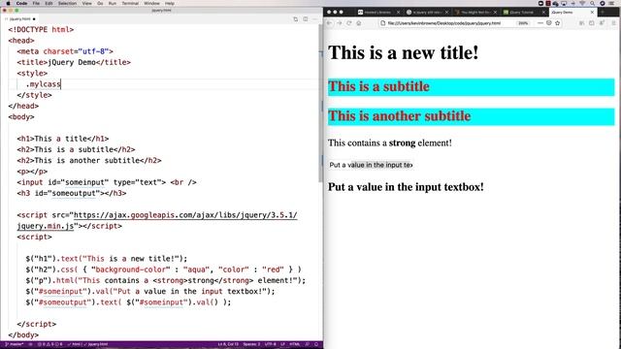621x349 pixels.
Task: Open the Run menu
Action: (113, 3)
